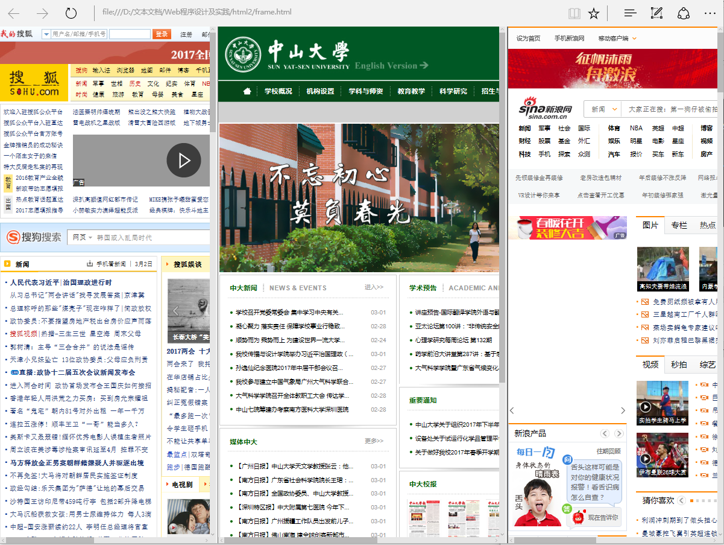724x545 pixels.
Task: Click next arrow in 新浪产品 header
Action: tap(619, 434)
